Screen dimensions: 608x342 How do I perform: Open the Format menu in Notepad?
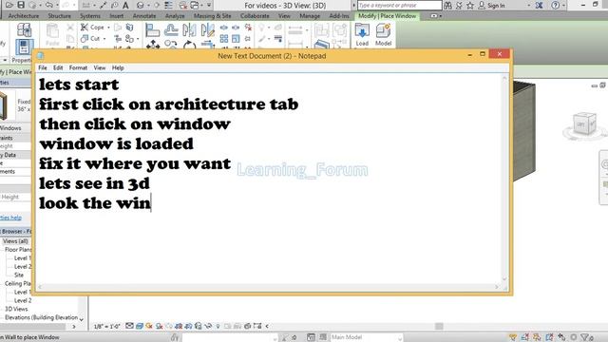[78, 67]
